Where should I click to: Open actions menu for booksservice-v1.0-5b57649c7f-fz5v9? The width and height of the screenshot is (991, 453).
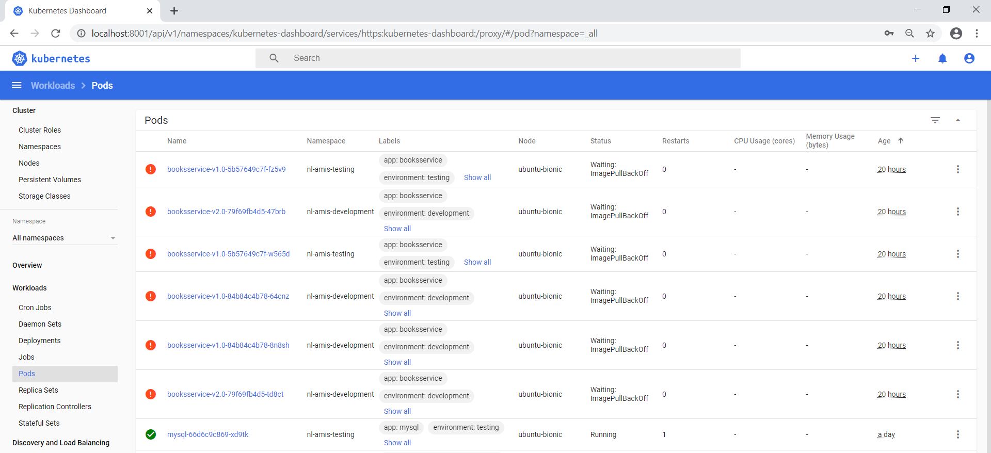(958, 169)
